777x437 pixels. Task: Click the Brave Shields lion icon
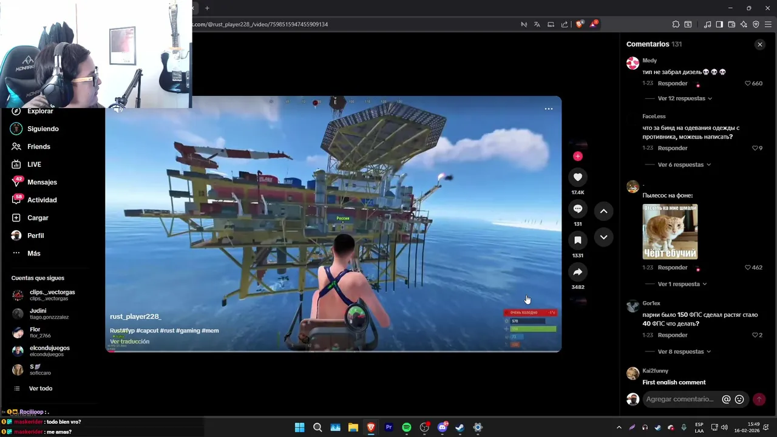click(x=579, y=24)
